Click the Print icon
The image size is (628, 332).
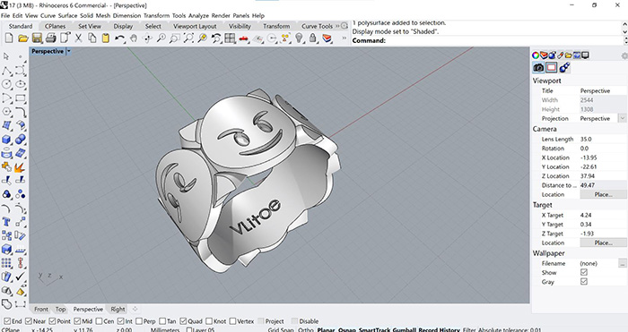pos(51,38)
